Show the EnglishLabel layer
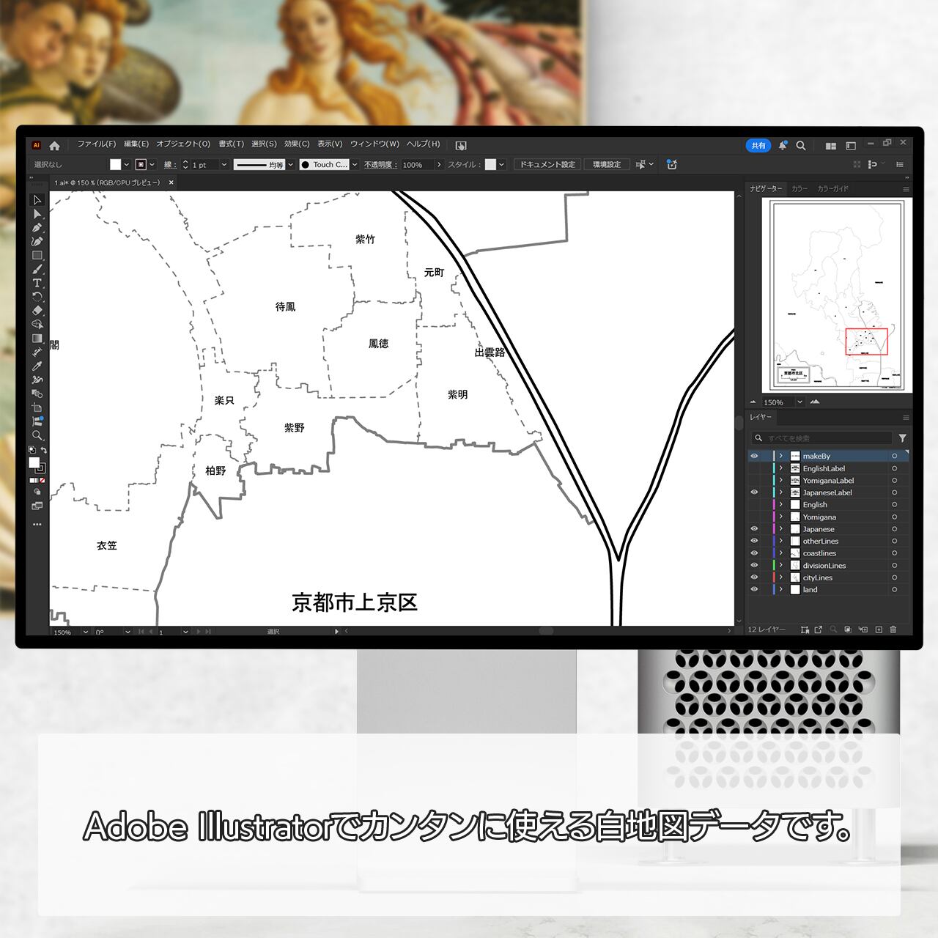 pyautogui.click(x=754, y=468)
